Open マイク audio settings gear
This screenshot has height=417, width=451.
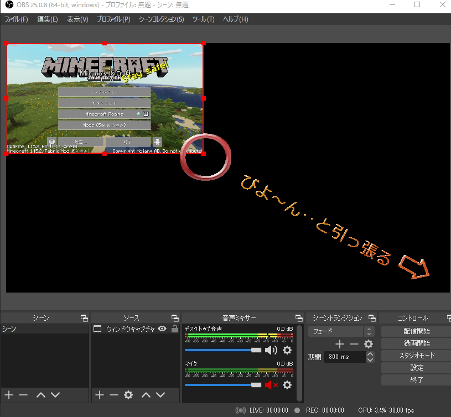287,385
